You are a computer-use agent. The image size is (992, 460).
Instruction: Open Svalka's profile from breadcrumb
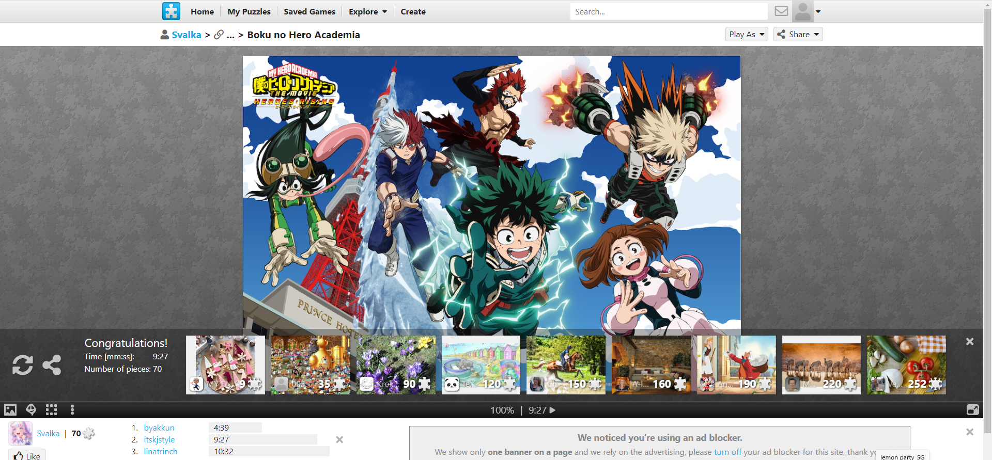[x=186, y=35]
